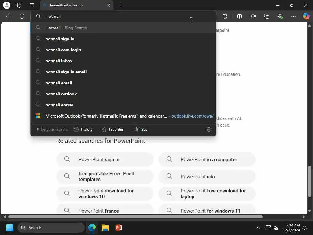The height and width of the screenshot is (235, 313).
Task: Filter search by Favorites
Action: click(113, 129)
